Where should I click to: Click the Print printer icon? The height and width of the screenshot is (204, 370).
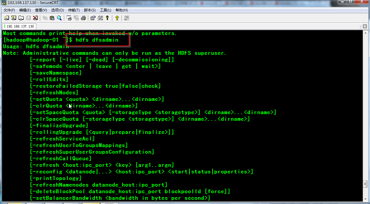[83, 18]
